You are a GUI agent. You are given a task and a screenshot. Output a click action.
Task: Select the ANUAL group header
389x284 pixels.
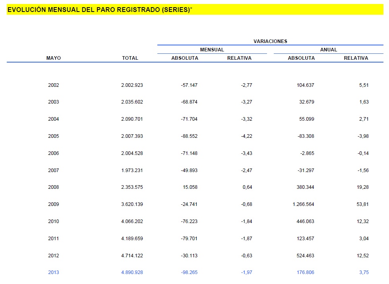(328, 50)
